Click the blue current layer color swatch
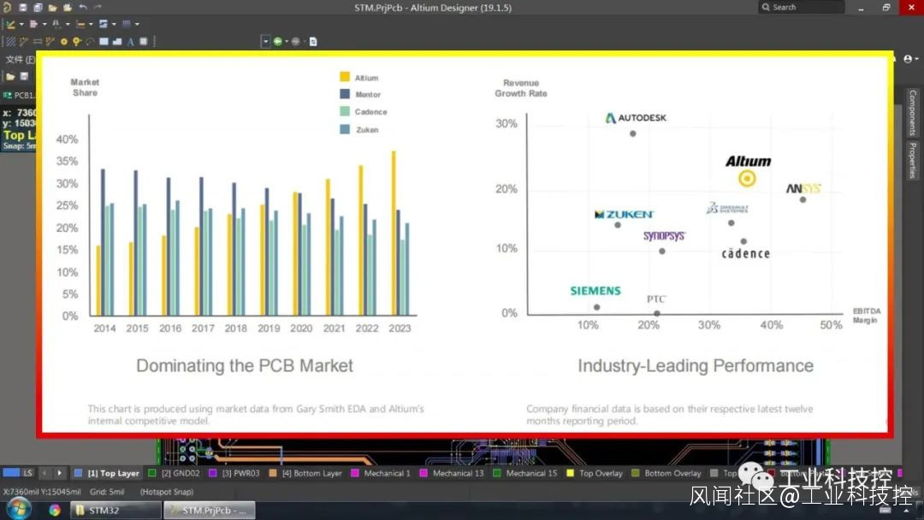 tap(10, 472)
